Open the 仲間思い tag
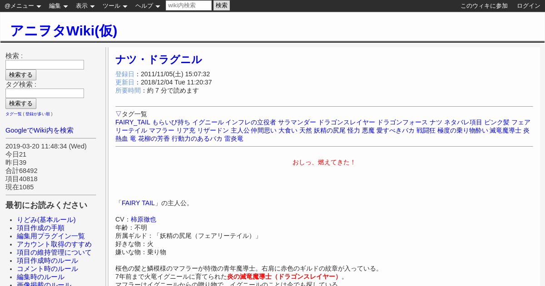This screenshot has height=286, width=545. pyautogui.click(x=264, y=130)
